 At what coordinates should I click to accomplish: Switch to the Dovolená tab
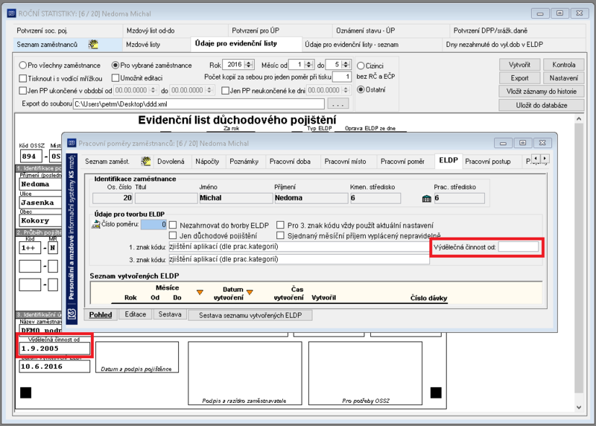click(x=171, y=162)
